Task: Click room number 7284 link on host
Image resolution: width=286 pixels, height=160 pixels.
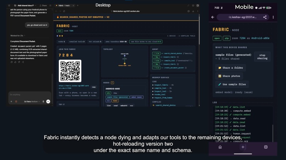Action: coord(71,31)
